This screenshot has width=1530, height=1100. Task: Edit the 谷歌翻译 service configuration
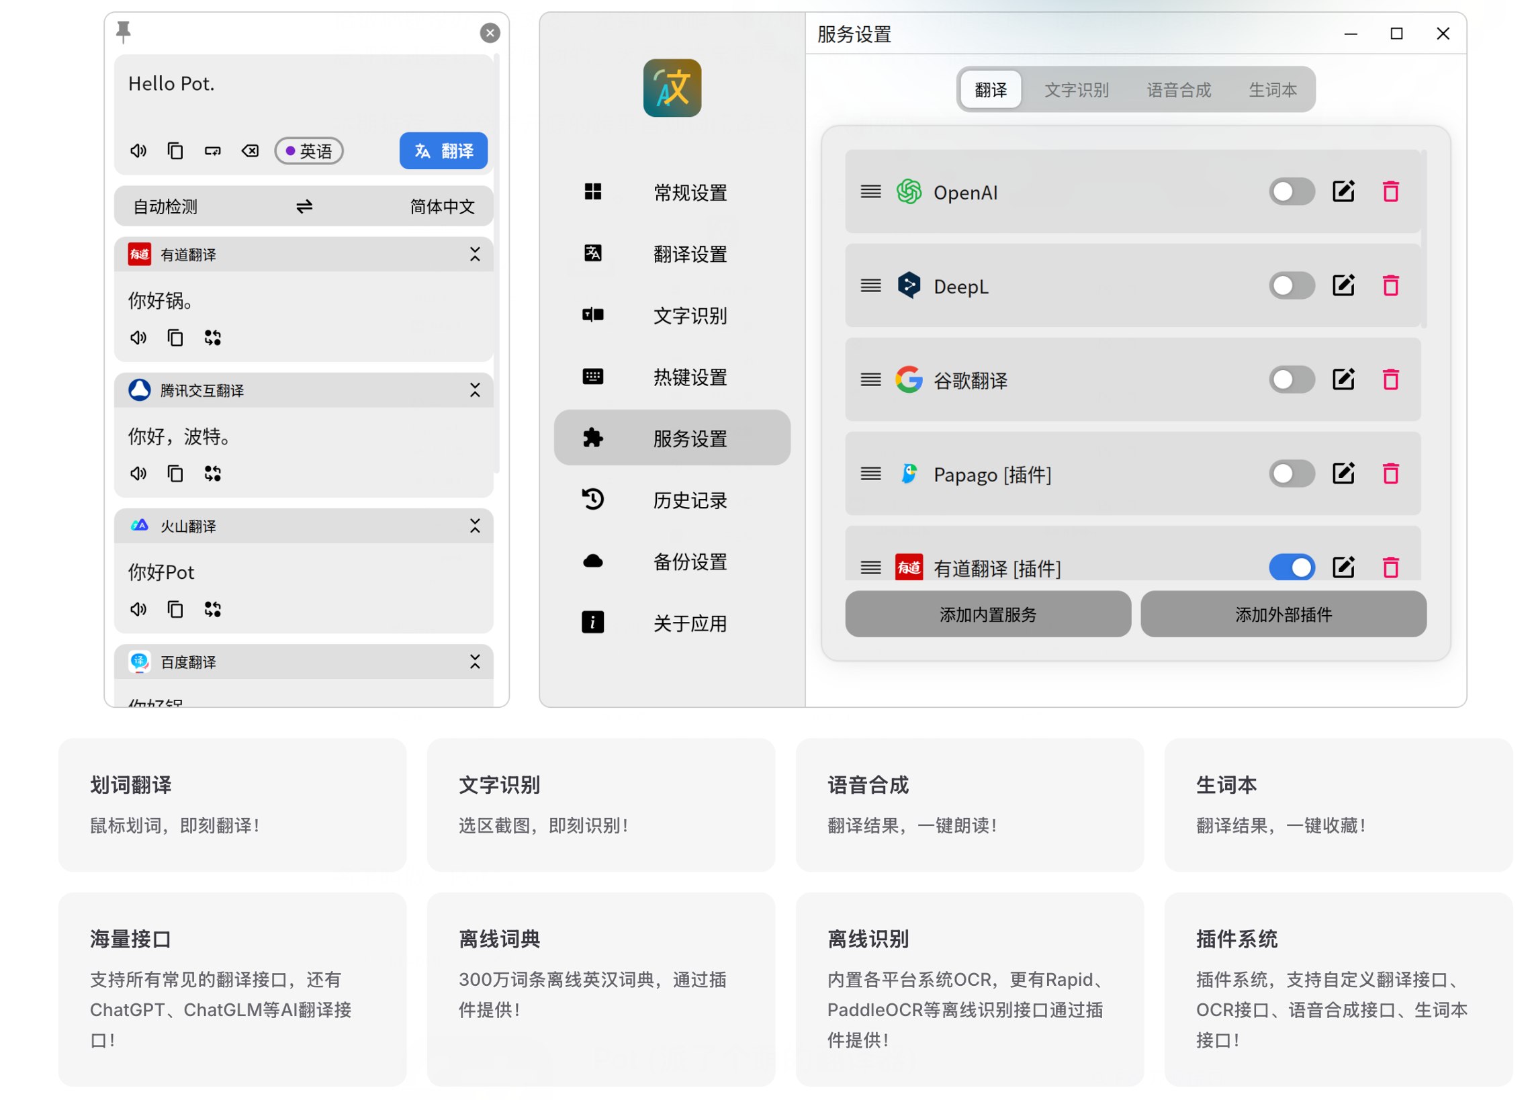[x=1343, y=379]
